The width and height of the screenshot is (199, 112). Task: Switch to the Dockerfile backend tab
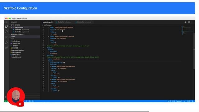point(64,22)
